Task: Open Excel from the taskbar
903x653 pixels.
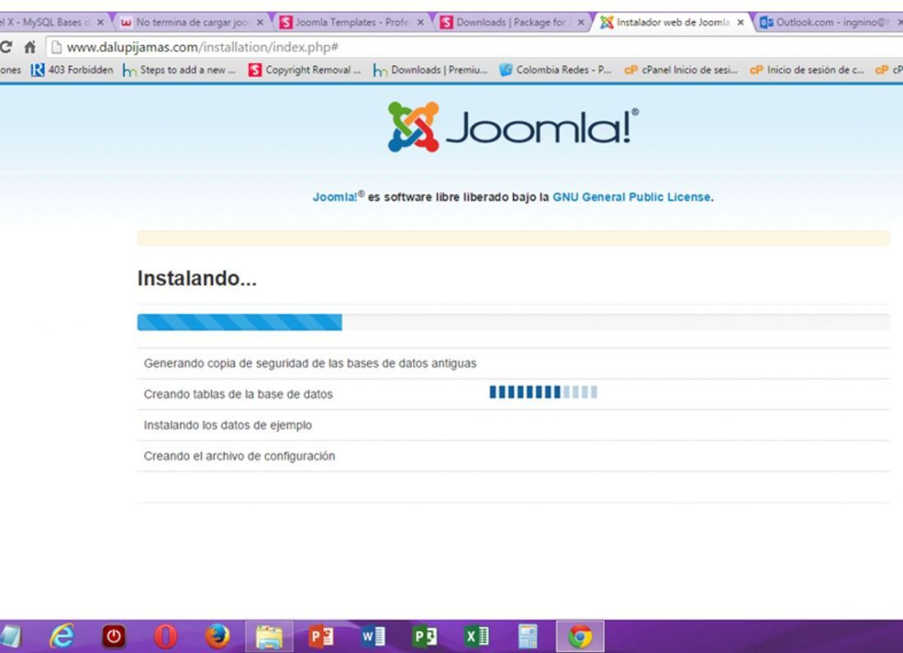Action: pos(476,637)
